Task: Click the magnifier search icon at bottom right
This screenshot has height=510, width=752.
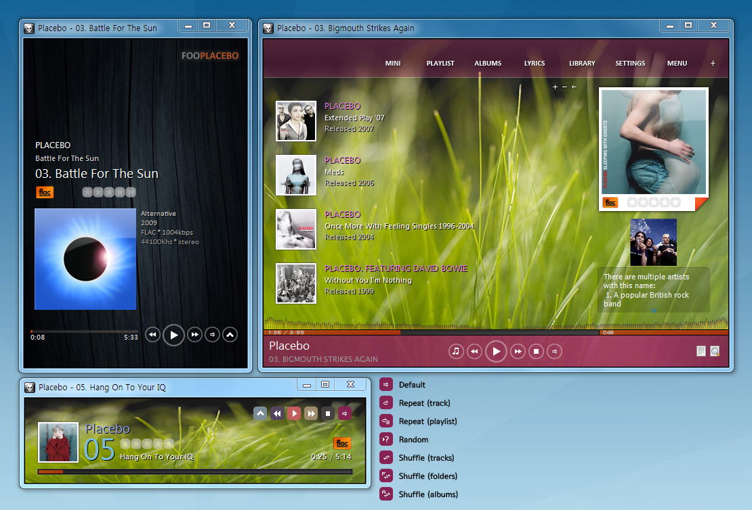Action: [x=715, y=351]
